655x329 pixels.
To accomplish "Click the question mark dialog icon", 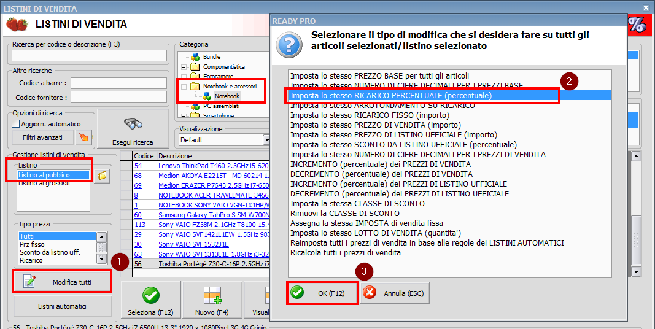I will click(x=289, y=44).
